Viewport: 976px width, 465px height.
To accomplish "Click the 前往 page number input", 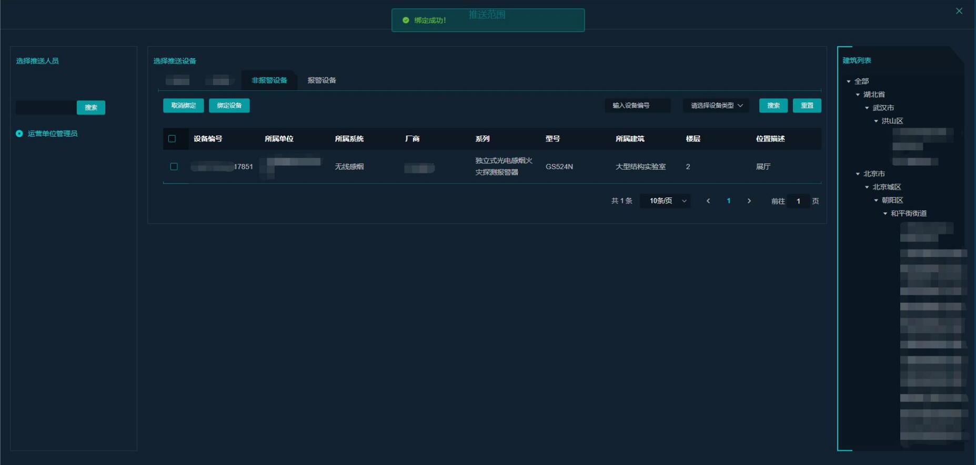I will click(x=798, y=201).
